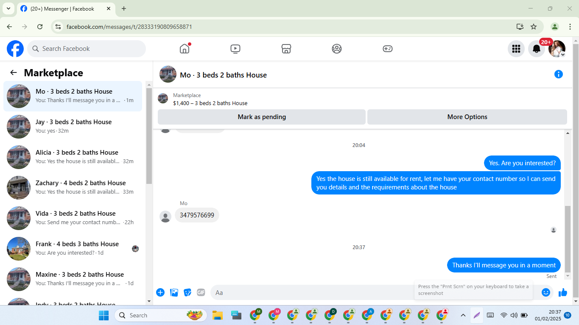Viewport: 579px width, 325px height.
Task: Open File Explorer from the taskbar
Action: tap(218, 315)
